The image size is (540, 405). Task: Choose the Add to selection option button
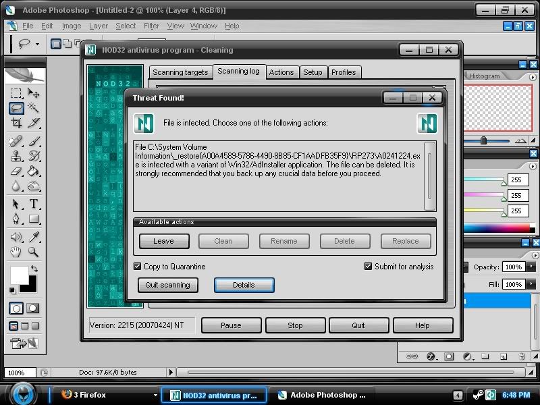point(67,44)
